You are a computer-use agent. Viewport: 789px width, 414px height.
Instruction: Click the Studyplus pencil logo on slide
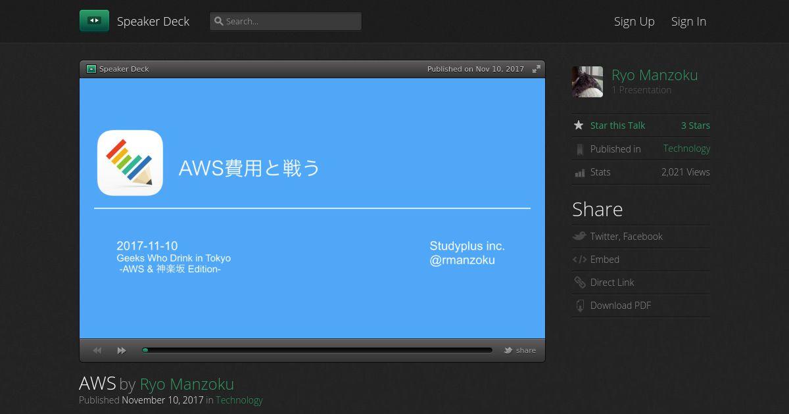(x=130, y=163)
